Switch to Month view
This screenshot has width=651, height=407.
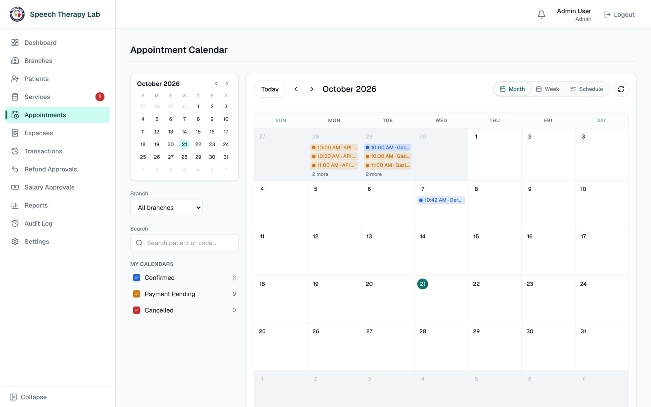pos(512,89)
